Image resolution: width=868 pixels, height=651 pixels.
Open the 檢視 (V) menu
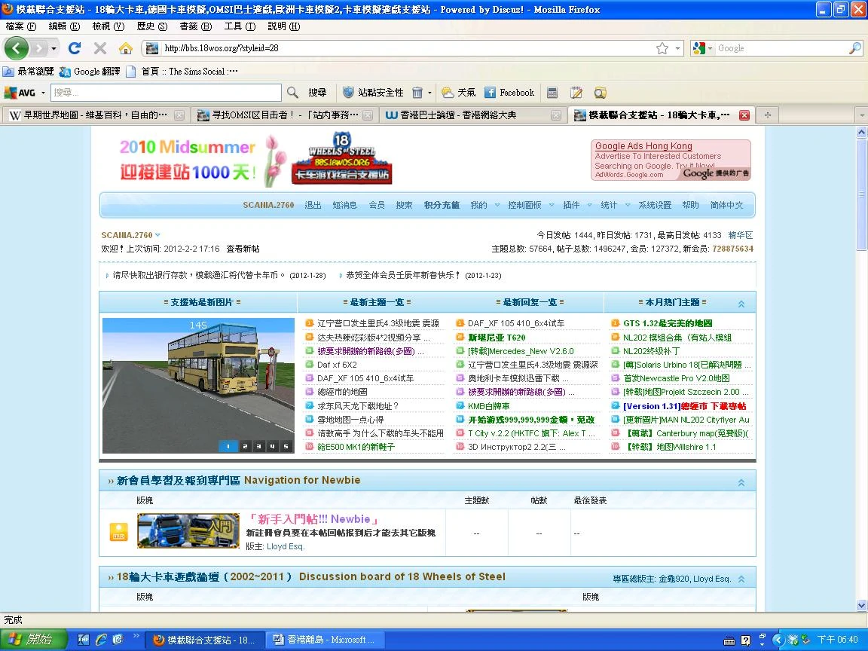(x=108, y=26)
